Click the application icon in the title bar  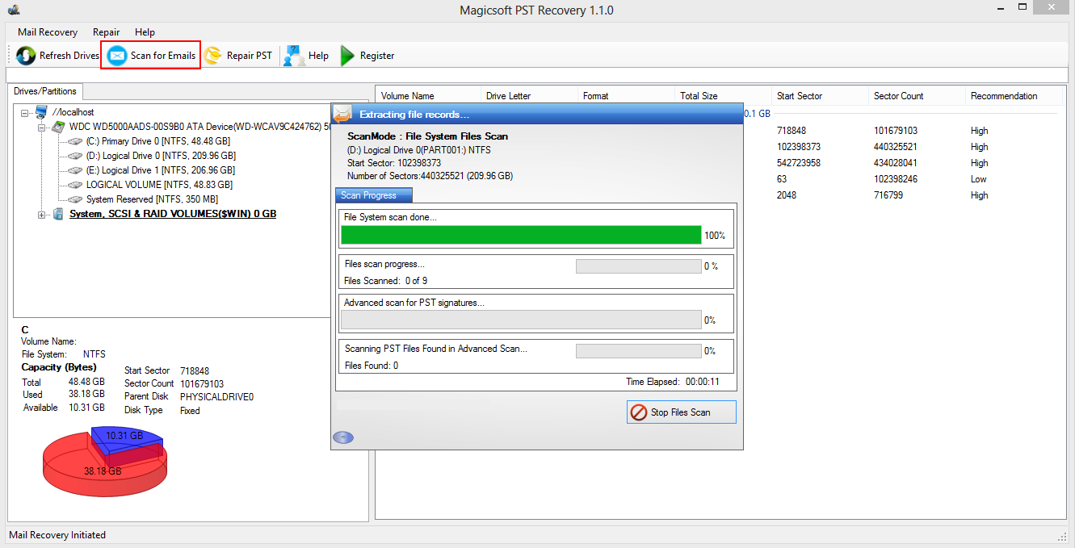[14, 9]
